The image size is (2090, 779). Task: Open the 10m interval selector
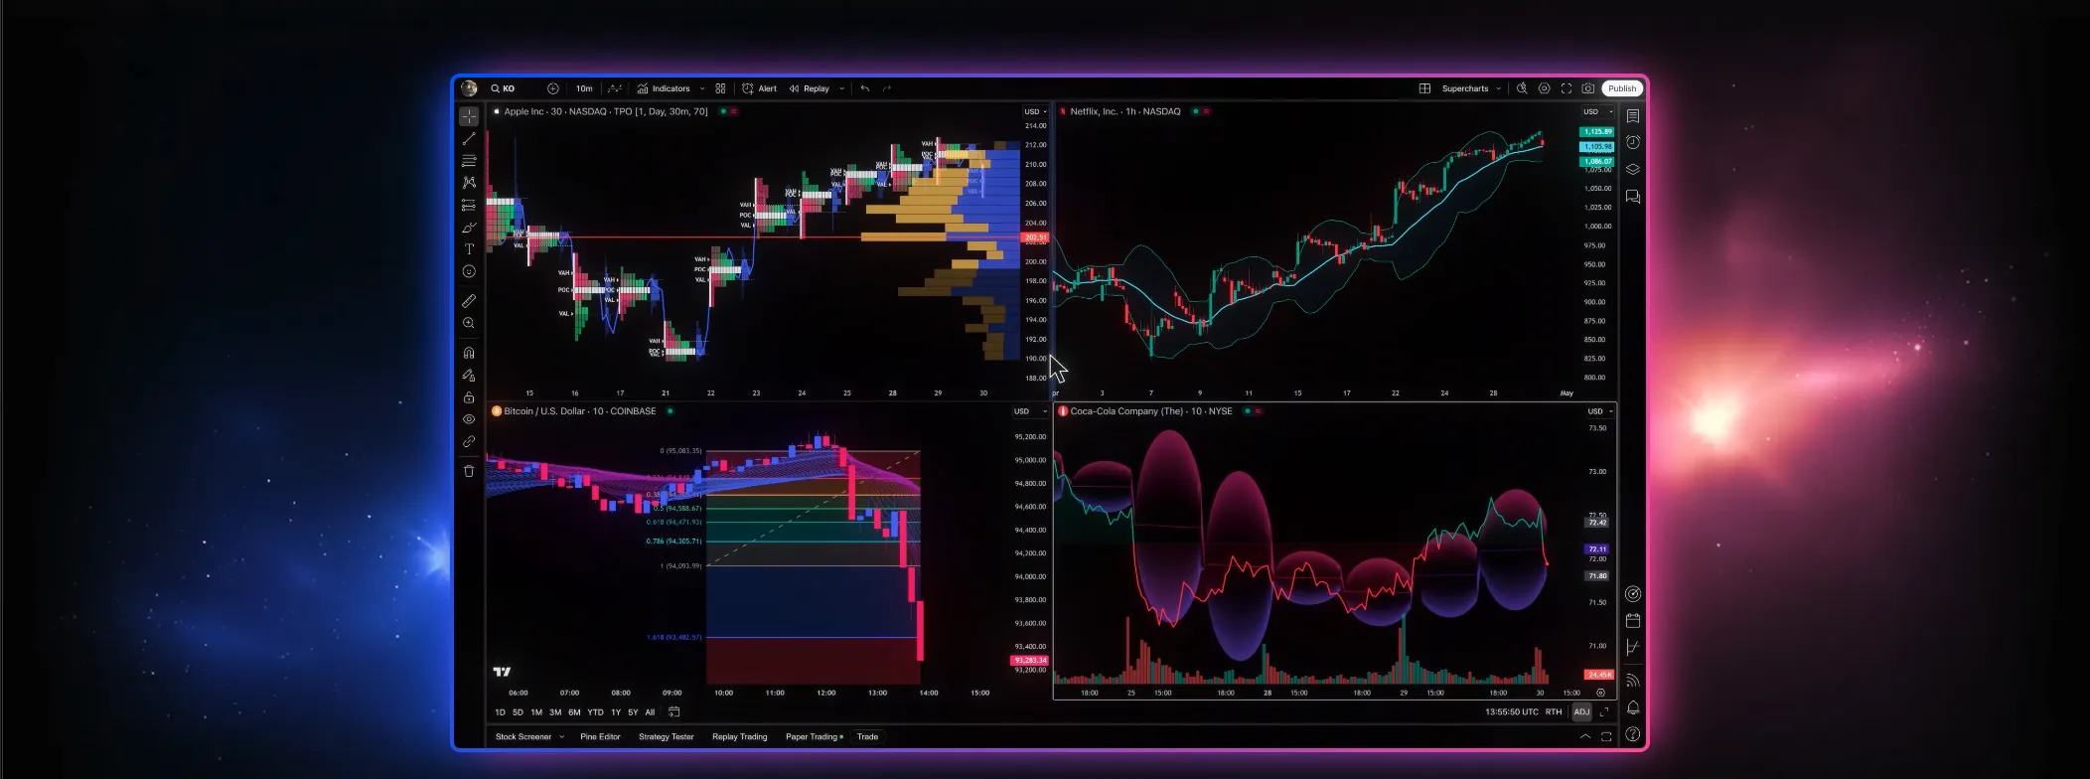584,88
